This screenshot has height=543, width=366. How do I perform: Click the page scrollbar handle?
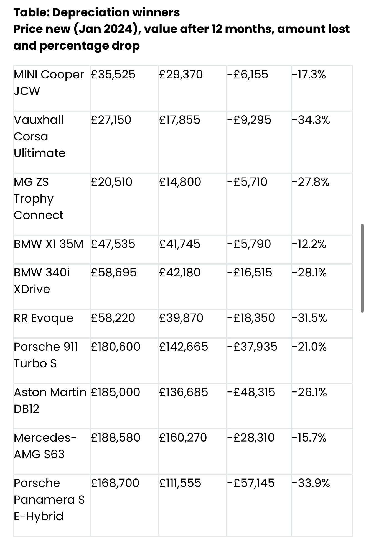pos(362,268)
